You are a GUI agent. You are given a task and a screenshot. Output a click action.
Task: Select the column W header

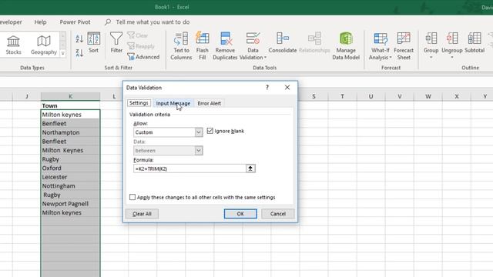[x=428, y=96]
